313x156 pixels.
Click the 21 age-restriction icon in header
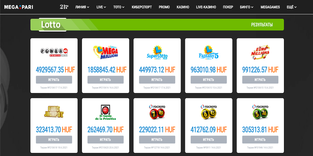click(x=64, y=7)
